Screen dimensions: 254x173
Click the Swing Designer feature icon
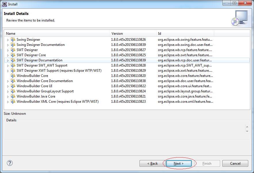[x=13, y=39]
